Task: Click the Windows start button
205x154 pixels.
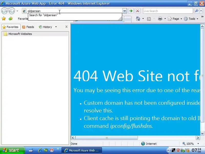Action: (12, 150)
